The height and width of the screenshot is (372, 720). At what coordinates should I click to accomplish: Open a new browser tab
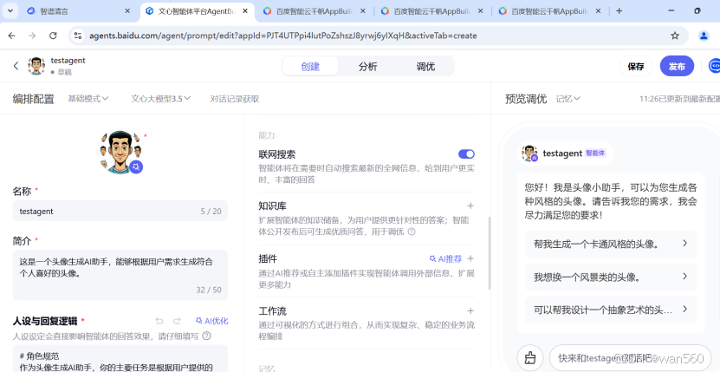click(x=619, y=11)
